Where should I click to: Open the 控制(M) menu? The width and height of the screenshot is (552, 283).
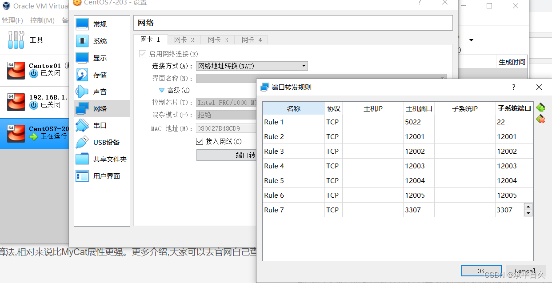pos(42,20)
